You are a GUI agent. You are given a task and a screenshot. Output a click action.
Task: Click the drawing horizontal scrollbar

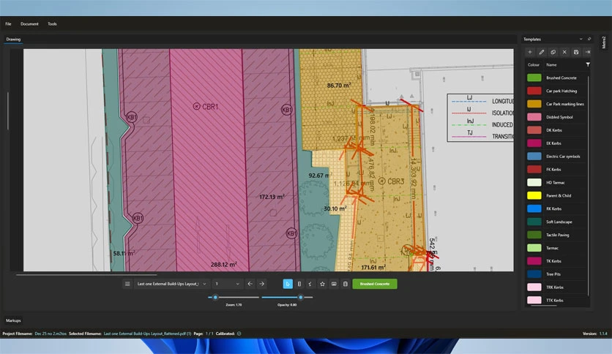pyautogui.click(x=86, y=275)
